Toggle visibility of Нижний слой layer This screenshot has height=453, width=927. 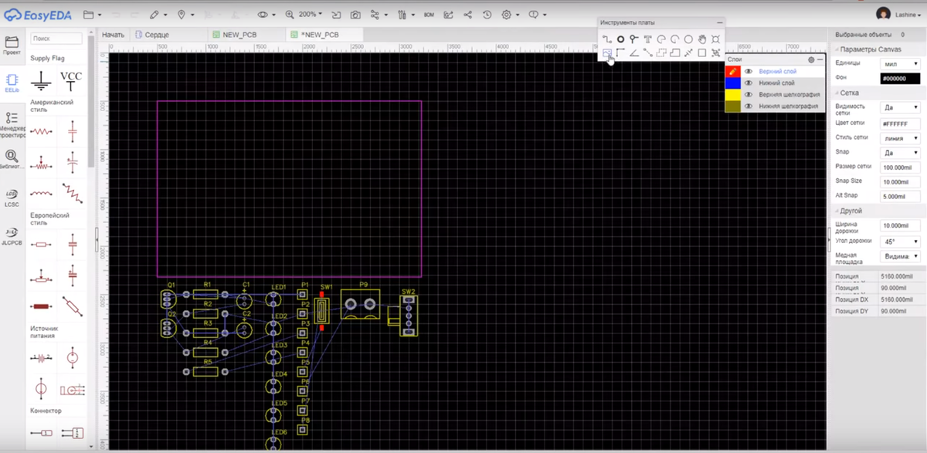748,83
